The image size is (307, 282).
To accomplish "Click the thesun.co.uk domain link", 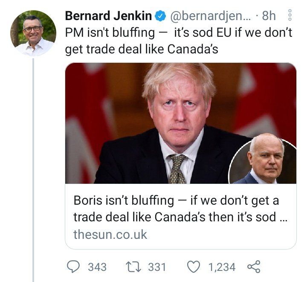I will 110,234.
